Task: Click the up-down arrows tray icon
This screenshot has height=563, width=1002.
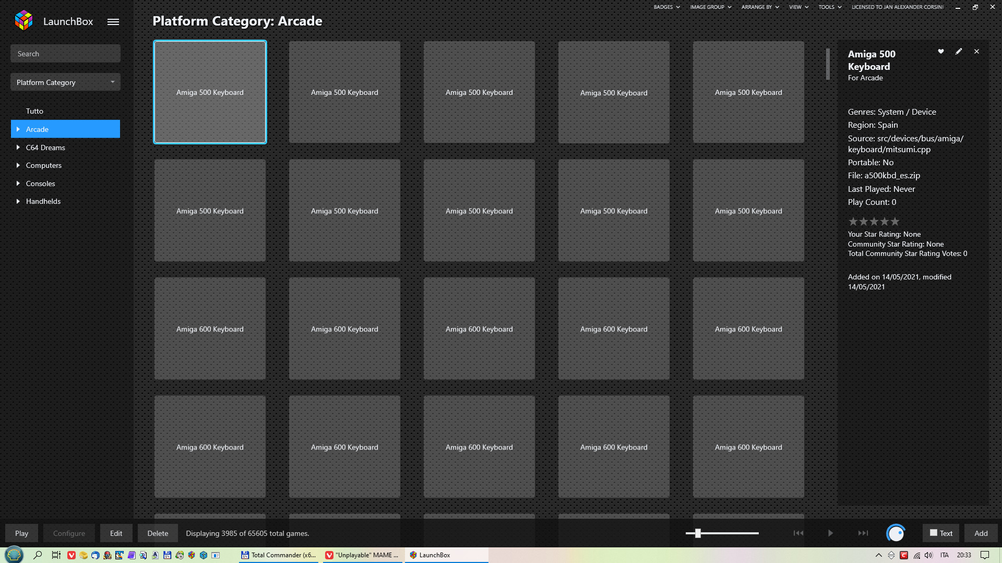Action: click(891, 555)
